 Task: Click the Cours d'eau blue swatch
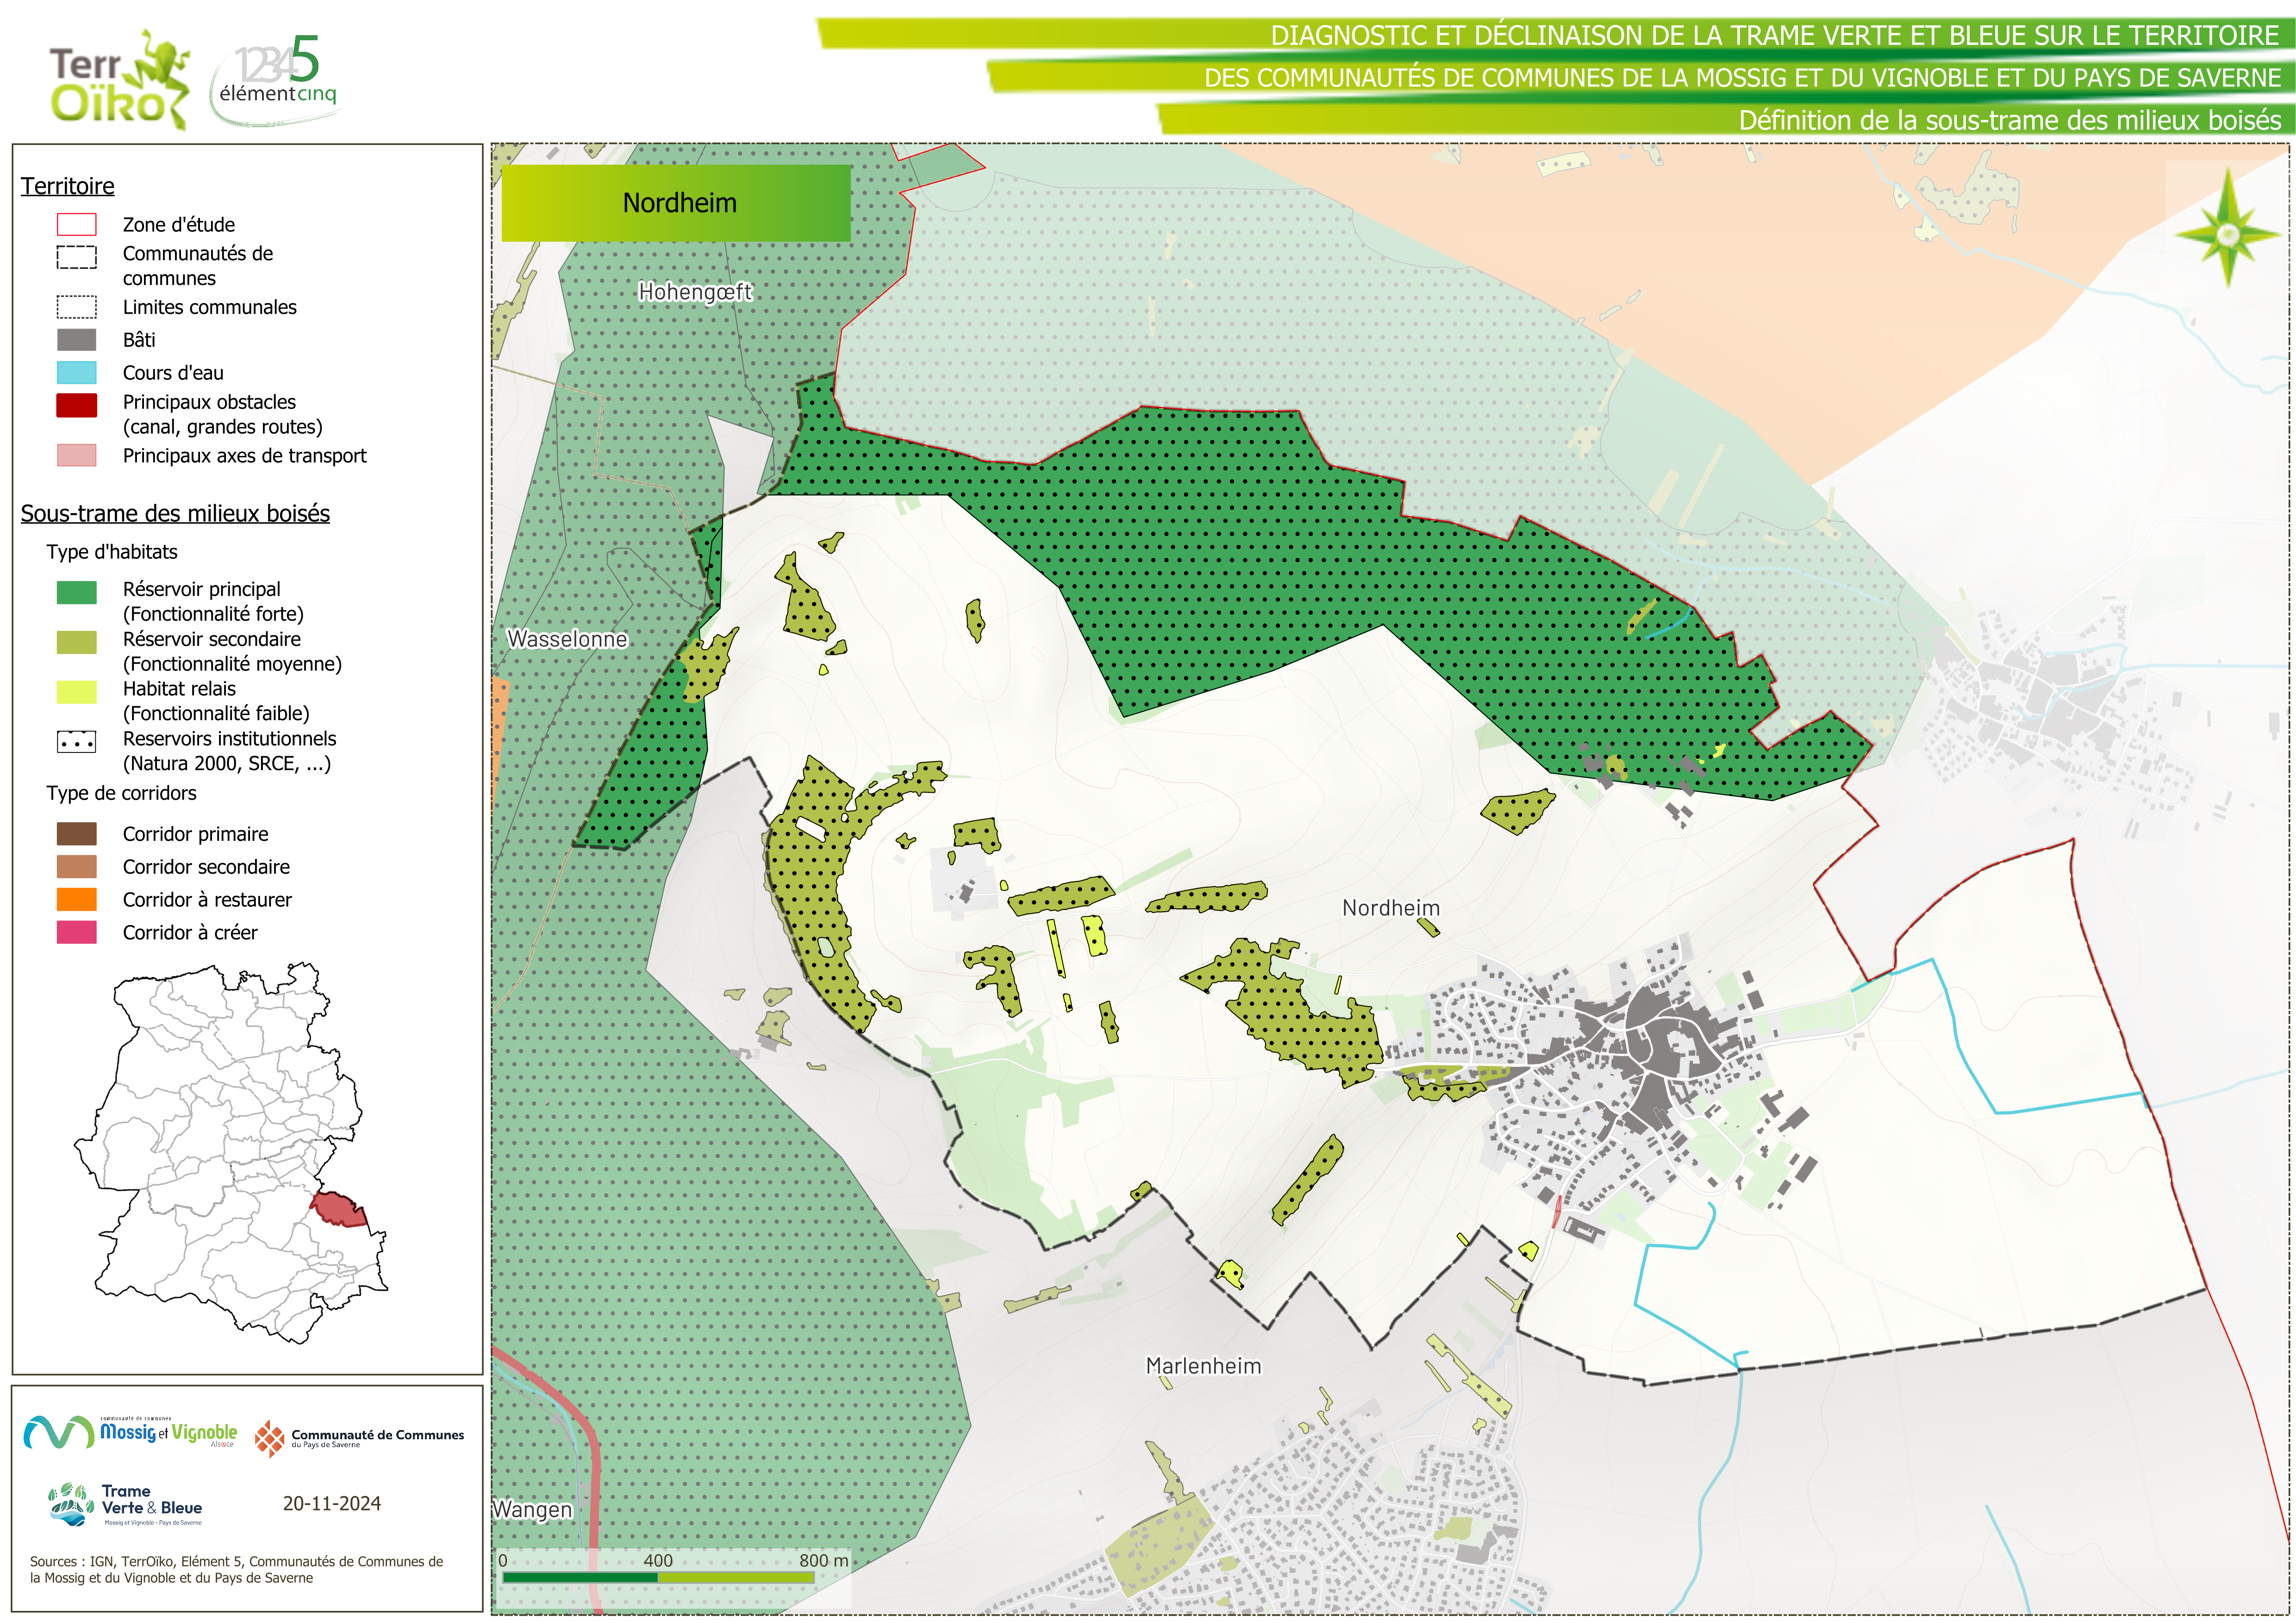tap(77, 373)
